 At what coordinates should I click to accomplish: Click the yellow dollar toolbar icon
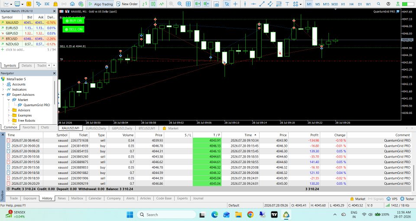click(29, 4)
